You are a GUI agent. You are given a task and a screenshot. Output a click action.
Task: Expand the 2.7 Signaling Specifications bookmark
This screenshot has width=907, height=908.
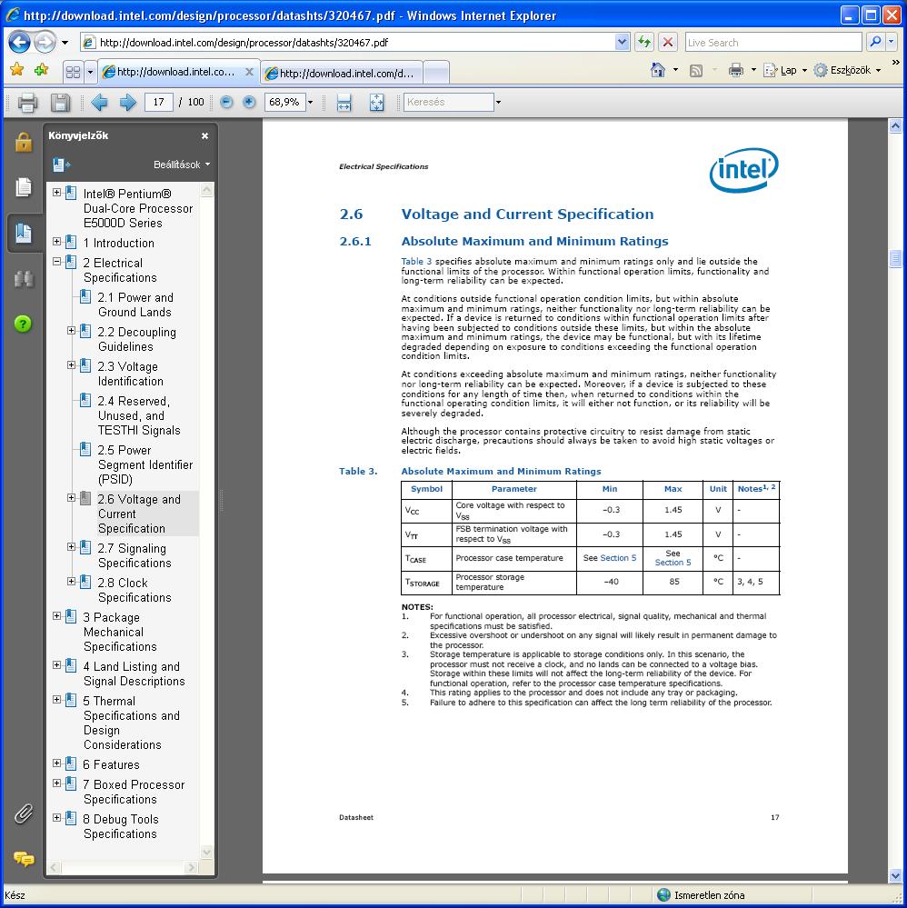pos(71,546)
